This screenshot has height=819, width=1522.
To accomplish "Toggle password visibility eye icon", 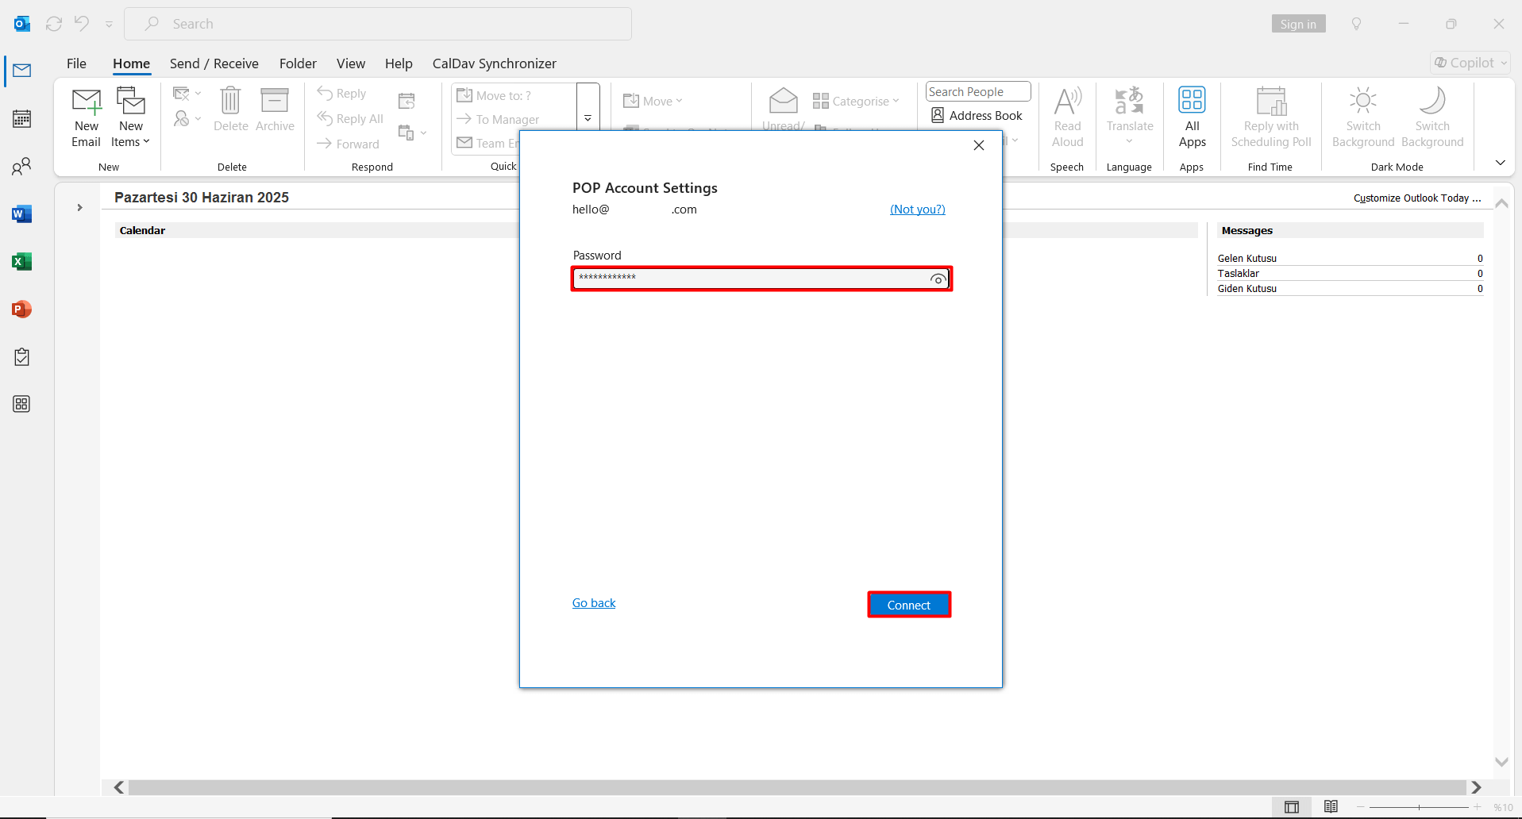I will (938, 279).
